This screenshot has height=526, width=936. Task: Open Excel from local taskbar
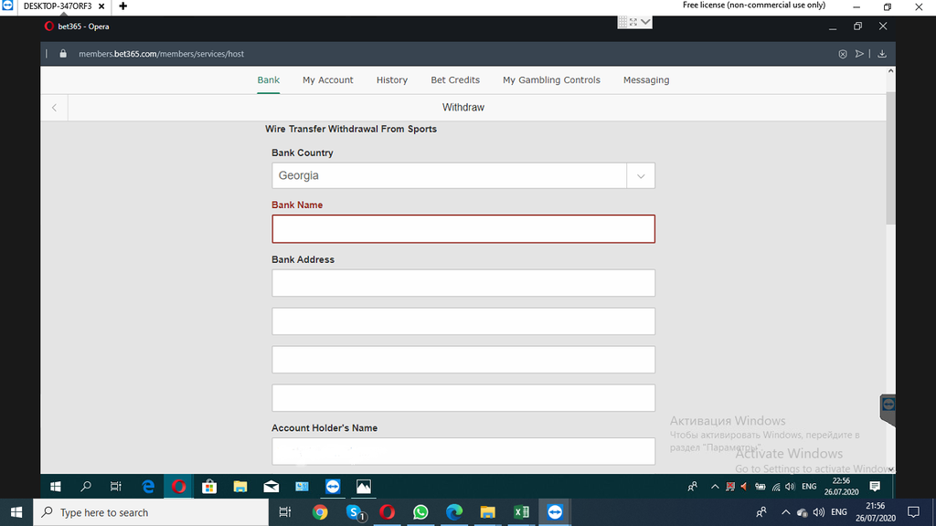[521, 512]
